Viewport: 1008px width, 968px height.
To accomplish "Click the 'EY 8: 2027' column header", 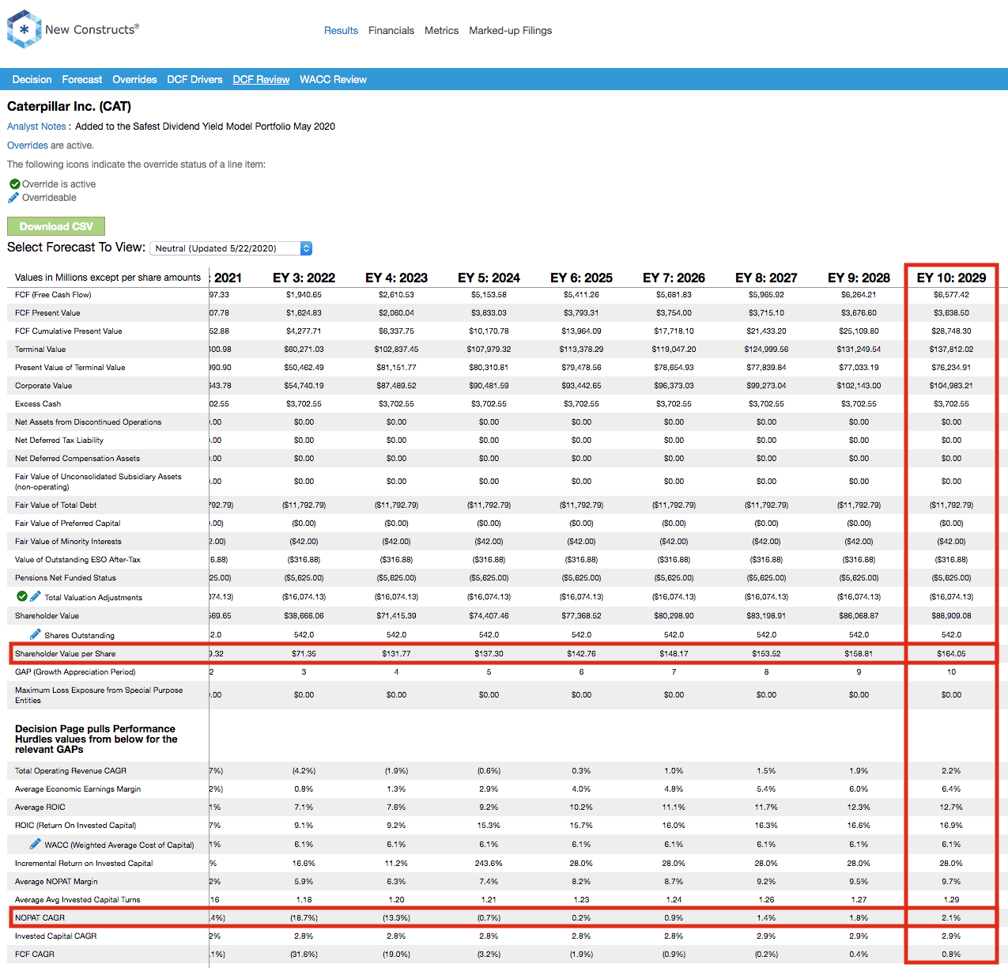I will pos(766,278).
